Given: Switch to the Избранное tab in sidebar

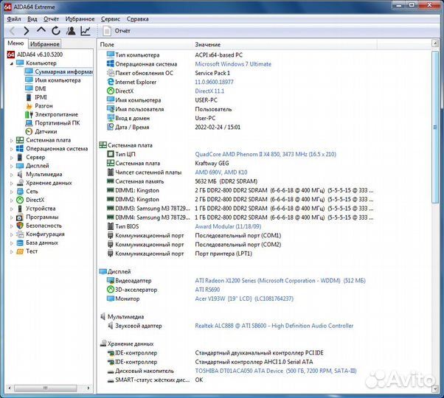Looking at the screenshot, I should pos(45,44).
